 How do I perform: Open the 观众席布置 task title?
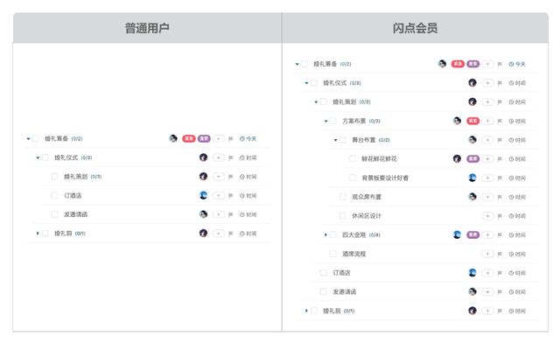[367, 197]
